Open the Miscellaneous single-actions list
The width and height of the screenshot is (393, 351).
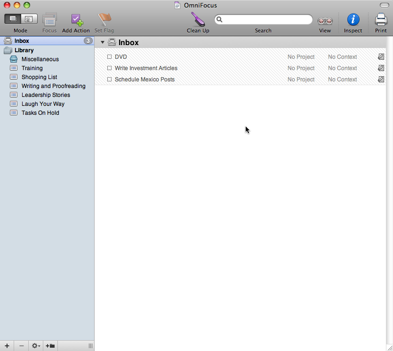pyautogui.click(x=47, y=59)
